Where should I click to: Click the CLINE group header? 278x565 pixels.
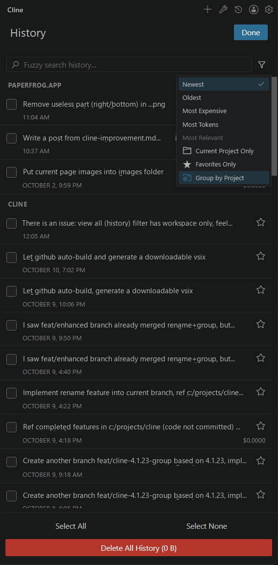(x=18, y=204)
